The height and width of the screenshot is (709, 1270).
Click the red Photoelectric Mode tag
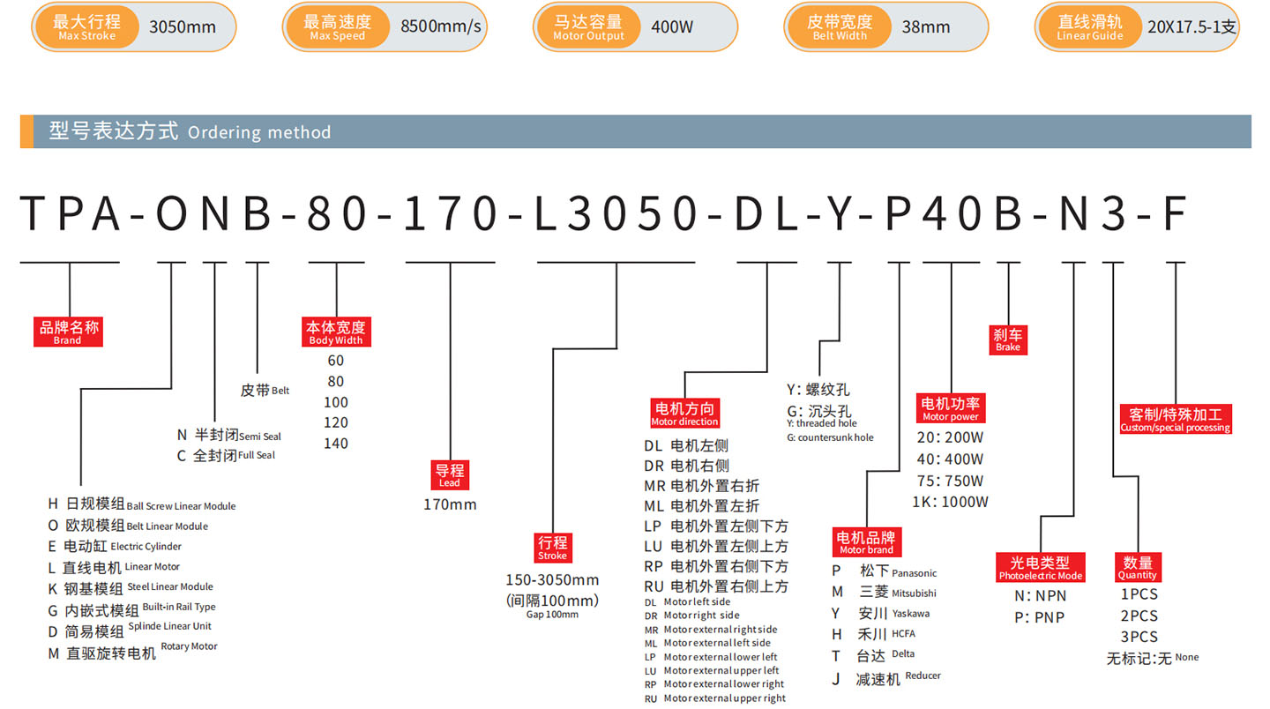point(1041,568)
